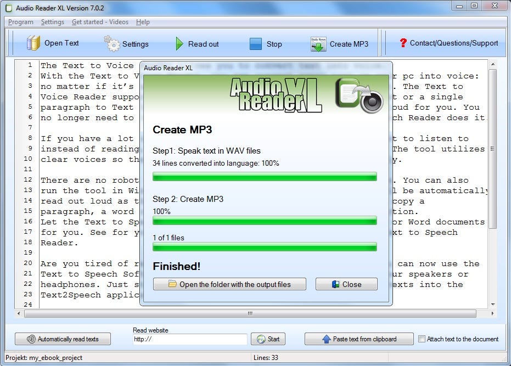The height and width of the screenshot is (366, 511).
Task: Click '1 of 1 files' label
Action: tap(169, 238)
